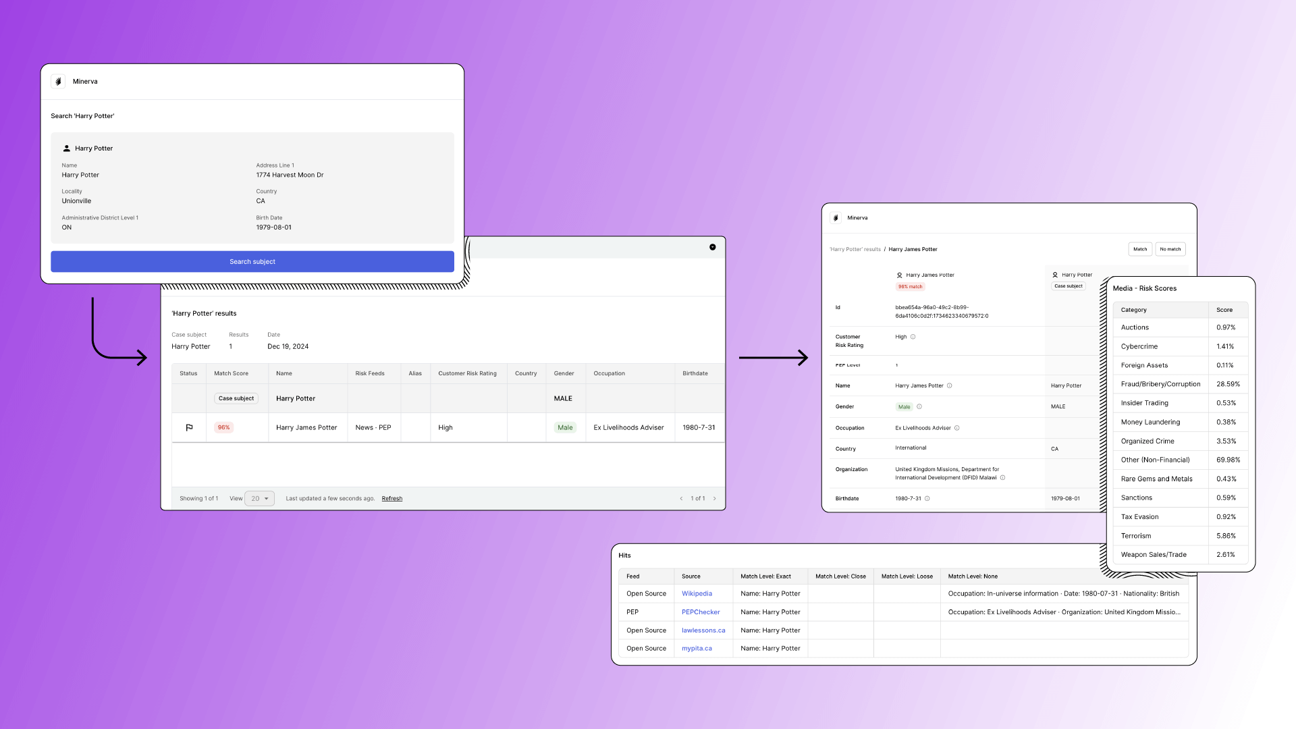Click the Terrorism risk category row
Viewport: 1296px width, 729px height.
1180,536
